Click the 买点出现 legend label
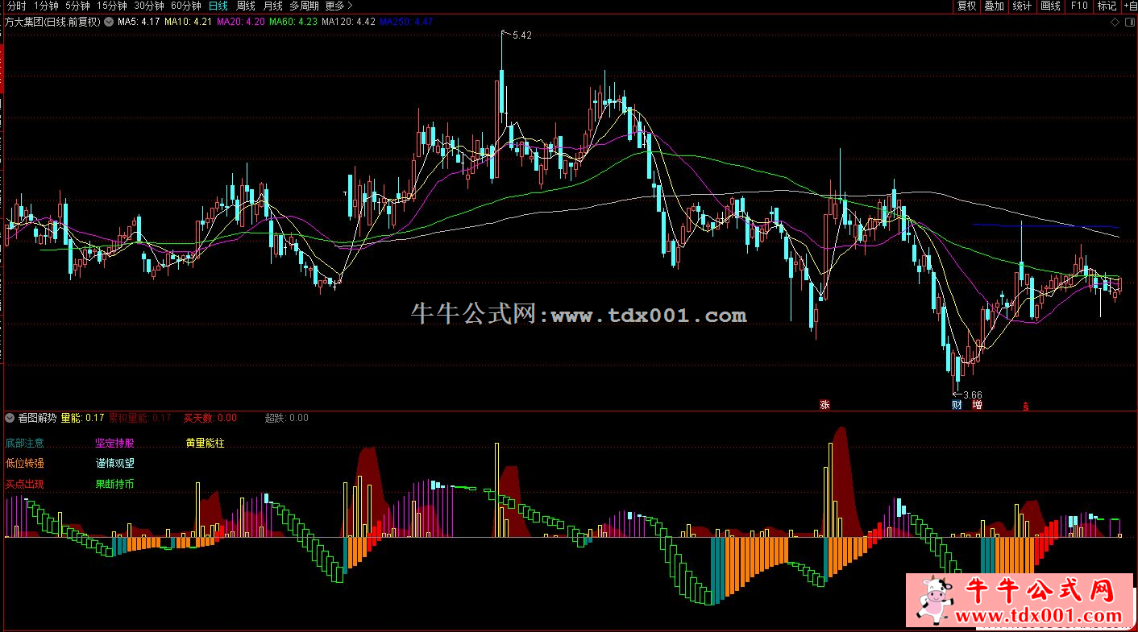 tap(25, 485)
